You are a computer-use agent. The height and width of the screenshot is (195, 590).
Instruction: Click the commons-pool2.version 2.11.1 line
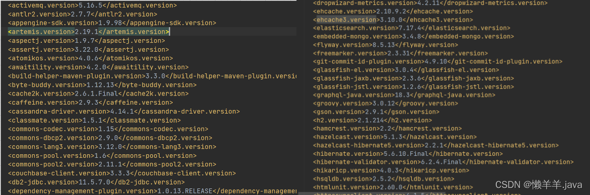[x=112, y=164]
